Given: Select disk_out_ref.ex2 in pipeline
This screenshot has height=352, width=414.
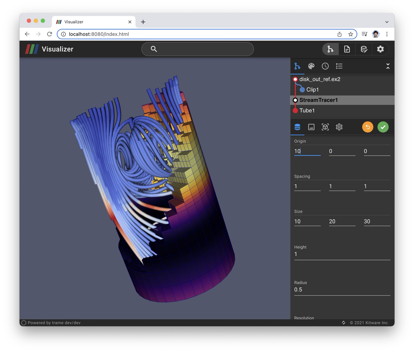Looking at the screenshot, I should click(x=320, y=79).
